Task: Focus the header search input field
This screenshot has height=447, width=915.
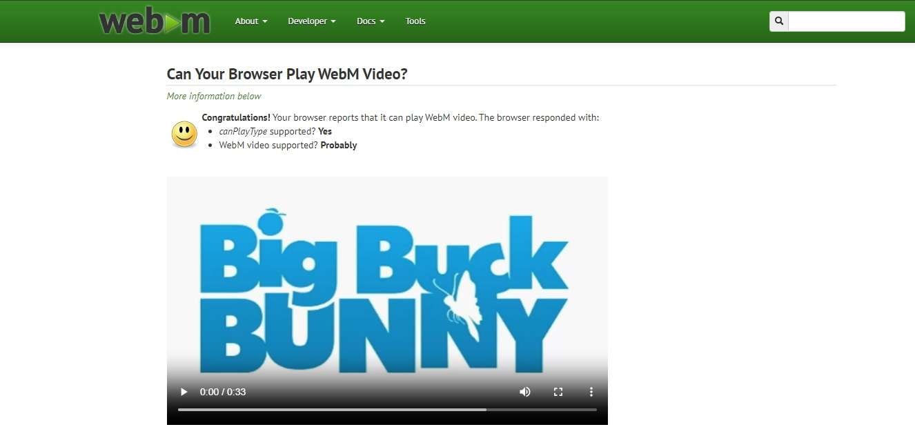Action: (846, 21)
